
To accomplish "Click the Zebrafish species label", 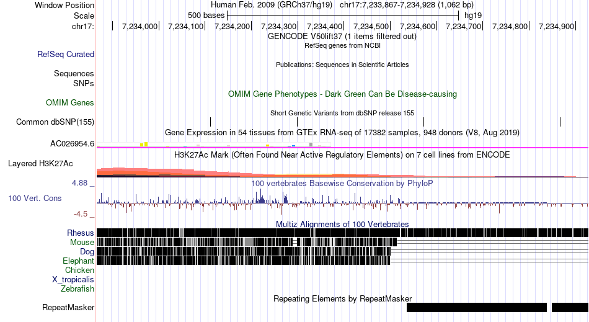I will (77, 288).
